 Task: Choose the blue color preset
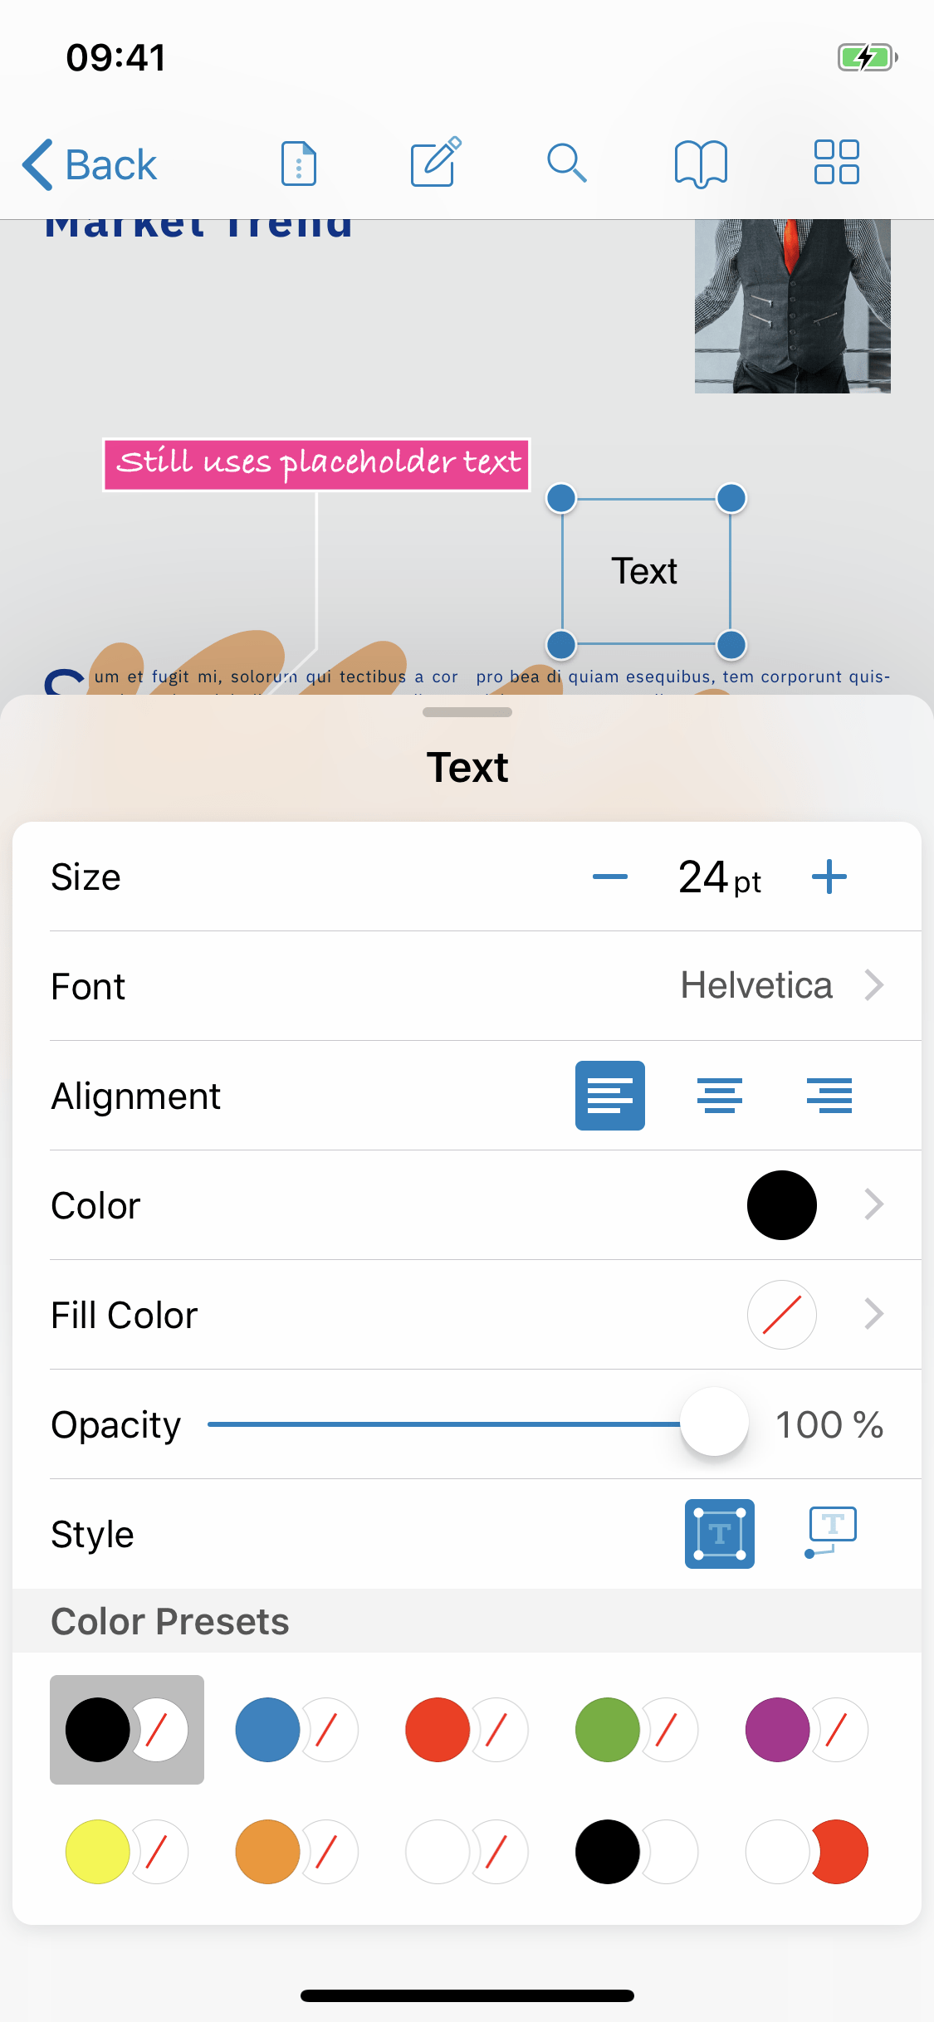click(296, 1730)
